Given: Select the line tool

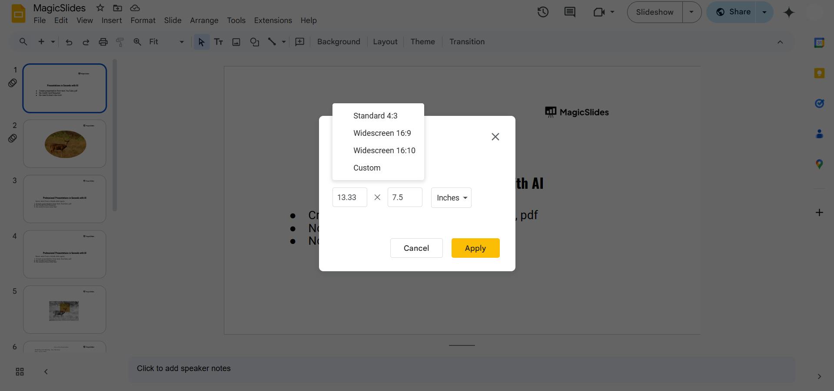Looking at the screenshot, I should click(272, 42).
